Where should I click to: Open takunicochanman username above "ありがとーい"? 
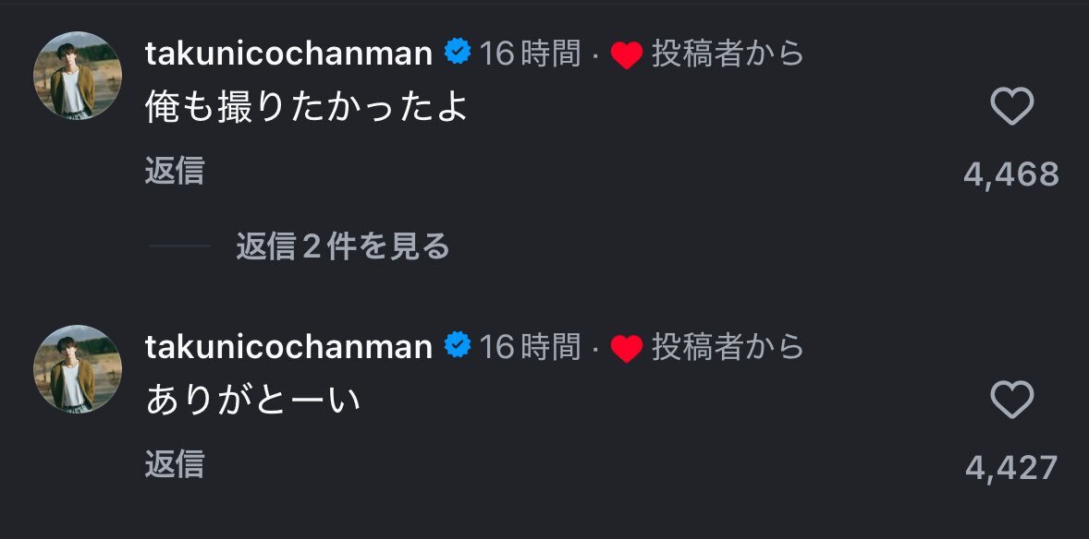[x=288, y=347]
